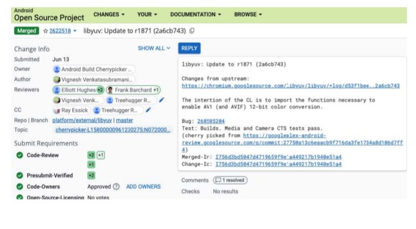Viewport: 416px width, 229px height.
Task: Click Frank Barchard reviewer avatar
Action: pyautogui.click(x=110, y=90)
